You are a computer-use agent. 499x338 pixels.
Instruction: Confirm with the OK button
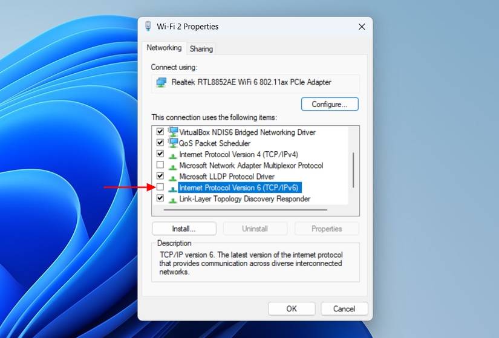coord(292,309)
